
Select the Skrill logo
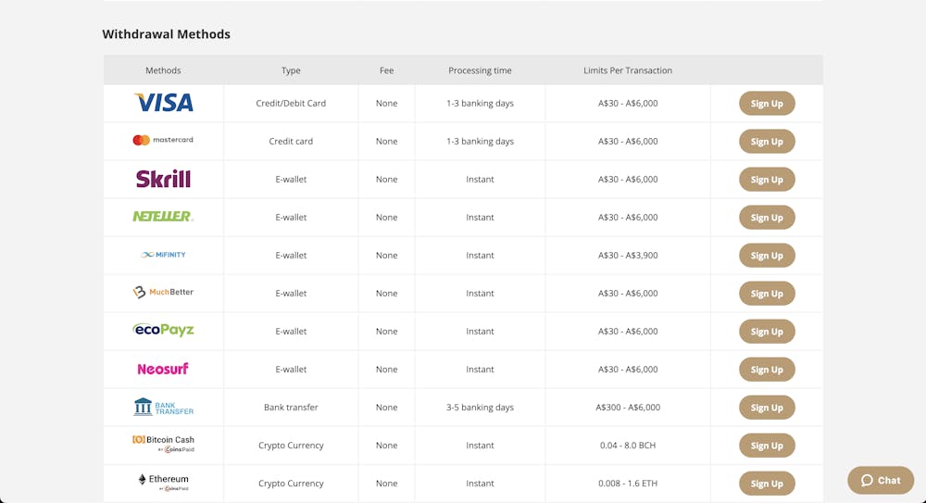pos(164,179)
